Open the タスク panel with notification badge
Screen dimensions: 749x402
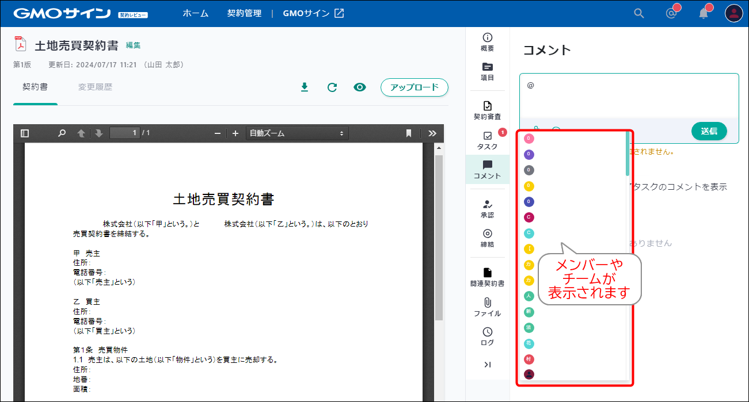pyautogui.click(x=487, y=141)
